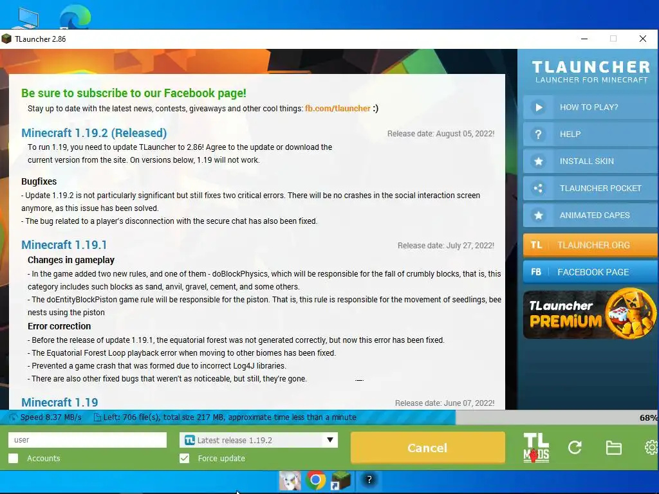
Task: Click the 'Bugfixes' heading
Action: point(39,181)
